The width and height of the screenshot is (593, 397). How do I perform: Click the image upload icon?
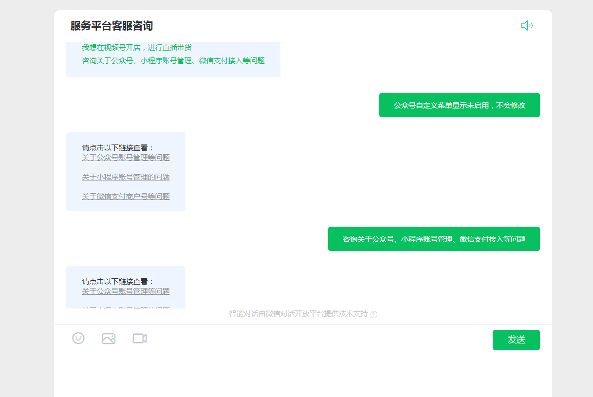(109, 339)
